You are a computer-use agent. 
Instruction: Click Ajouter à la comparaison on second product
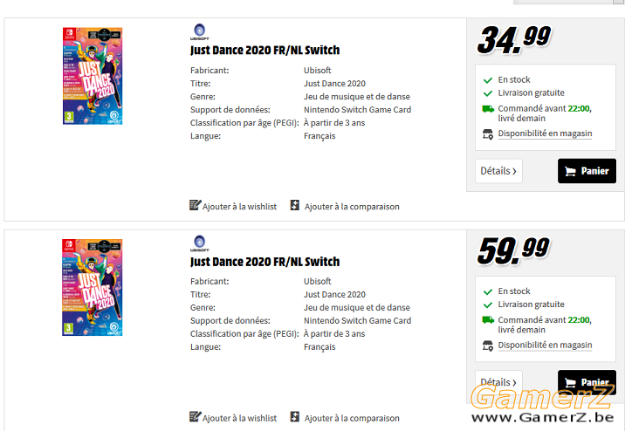[x=352, y=418]
